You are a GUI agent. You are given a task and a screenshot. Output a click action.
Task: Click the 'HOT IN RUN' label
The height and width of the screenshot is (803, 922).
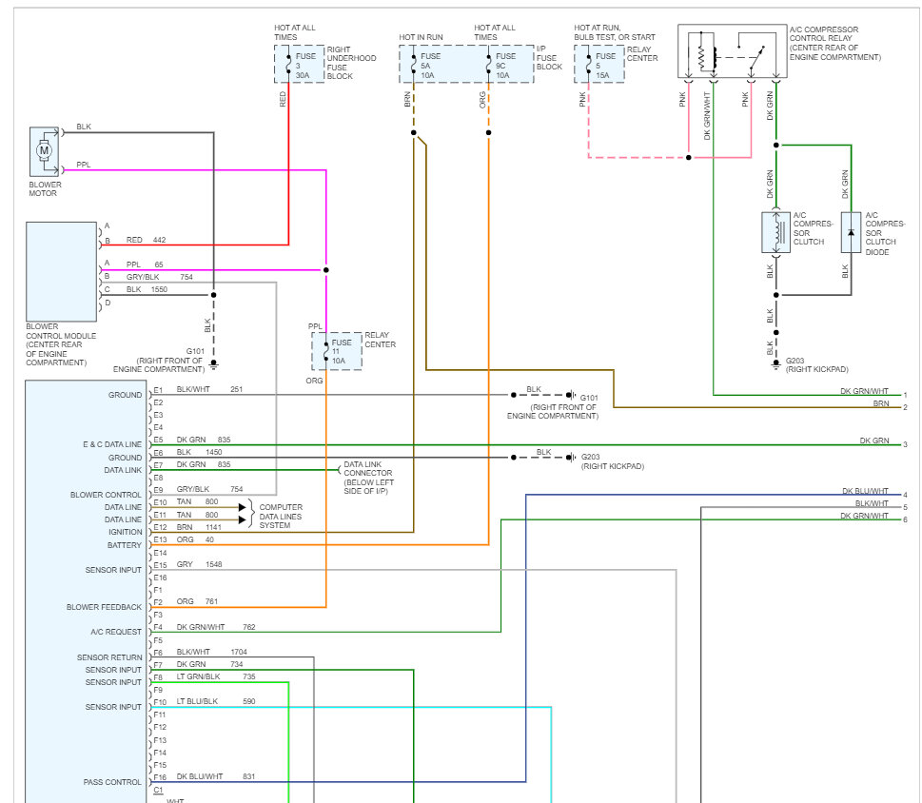(x=421, y=37)
